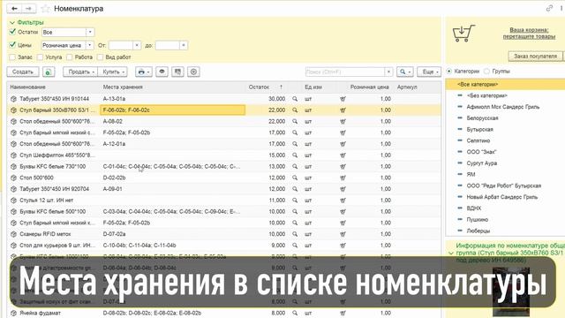Select Новый Арбат Сандерс Гриль category

point(502,197)
